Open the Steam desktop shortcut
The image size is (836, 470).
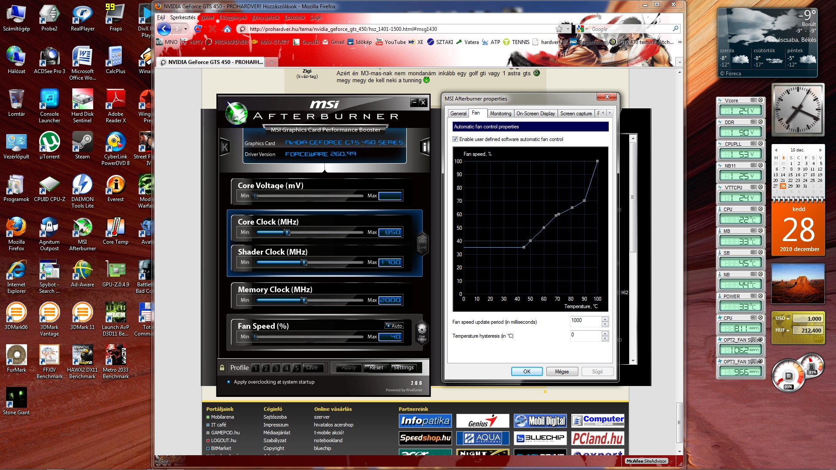(82, 146)
